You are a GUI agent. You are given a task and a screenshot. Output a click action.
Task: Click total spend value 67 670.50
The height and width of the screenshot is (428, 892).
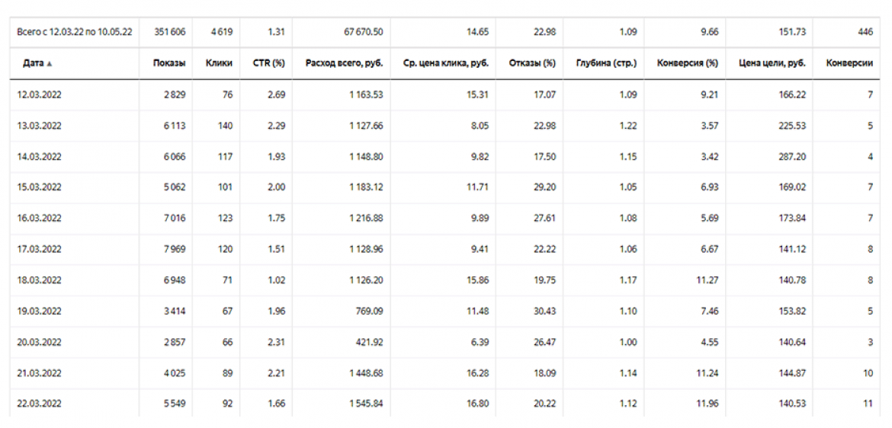364,32
